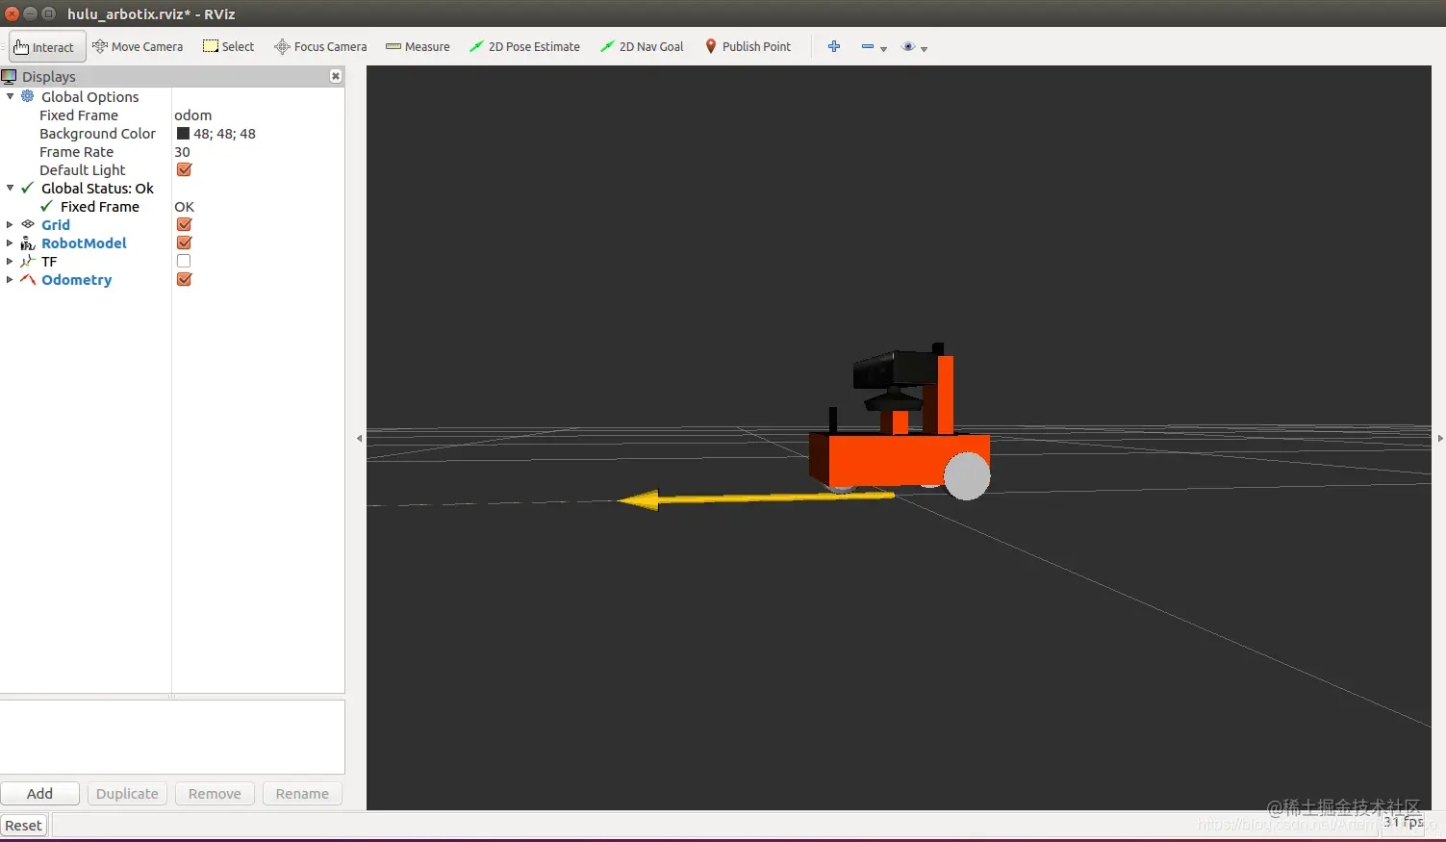The image size is (1446, 842).
Task: Expand the TF display properties
Action: tap(10, 261)
